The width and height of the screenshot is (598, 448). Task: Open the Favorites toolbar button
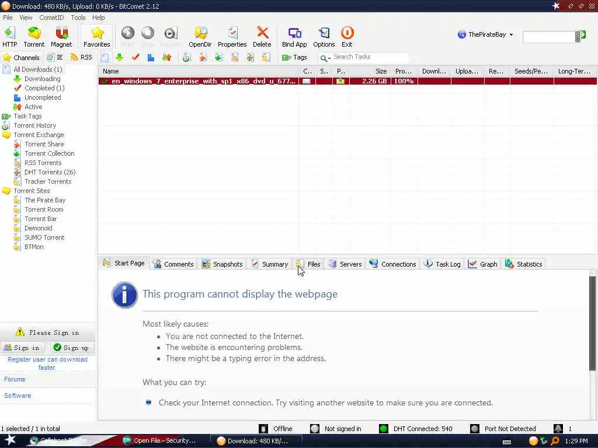click(x=97, y=37)
